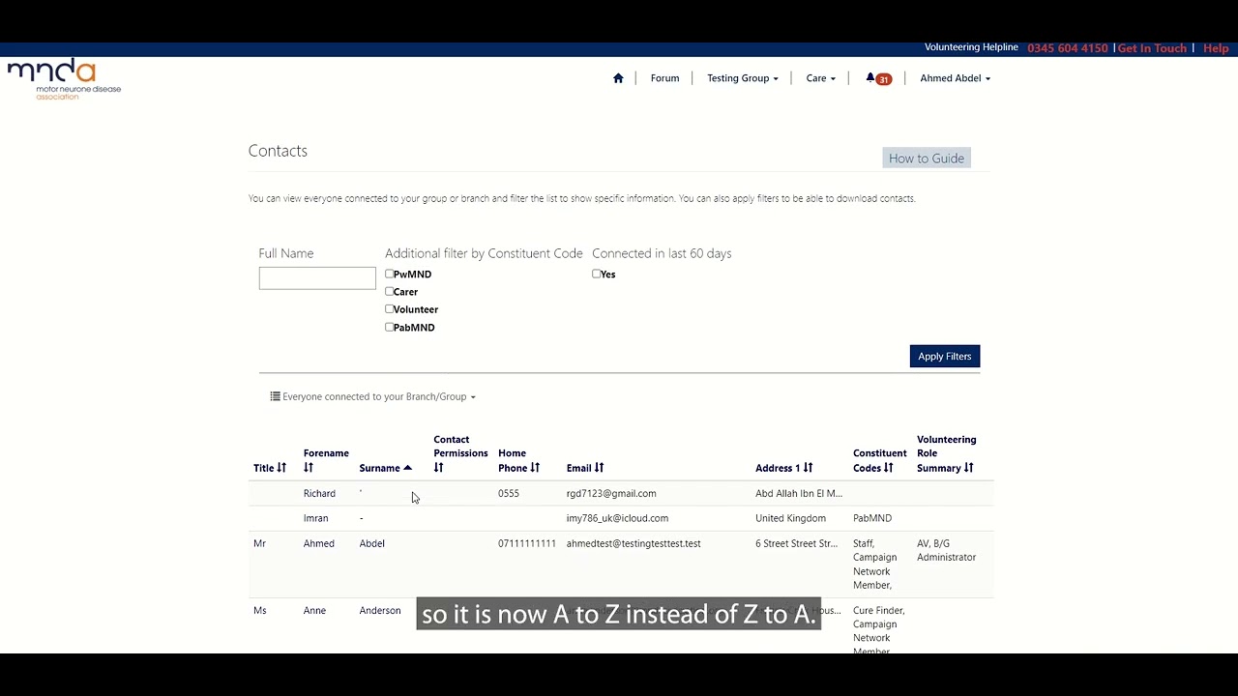
Task: Tick the Volunteer checkbox
Action: pyautogui.click(x=389, y=309)
